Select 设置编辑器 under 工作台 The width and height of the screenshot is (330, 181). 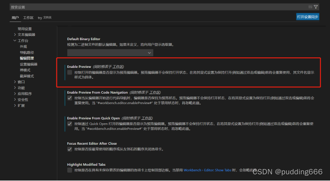(x=29, y=64)
